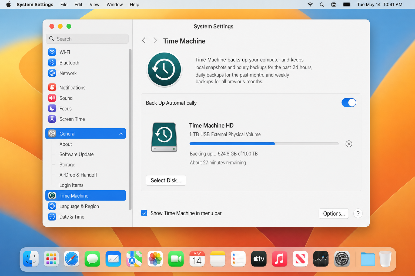Uncheck Show Time Machine in menu bar

[x=144, y=213]
